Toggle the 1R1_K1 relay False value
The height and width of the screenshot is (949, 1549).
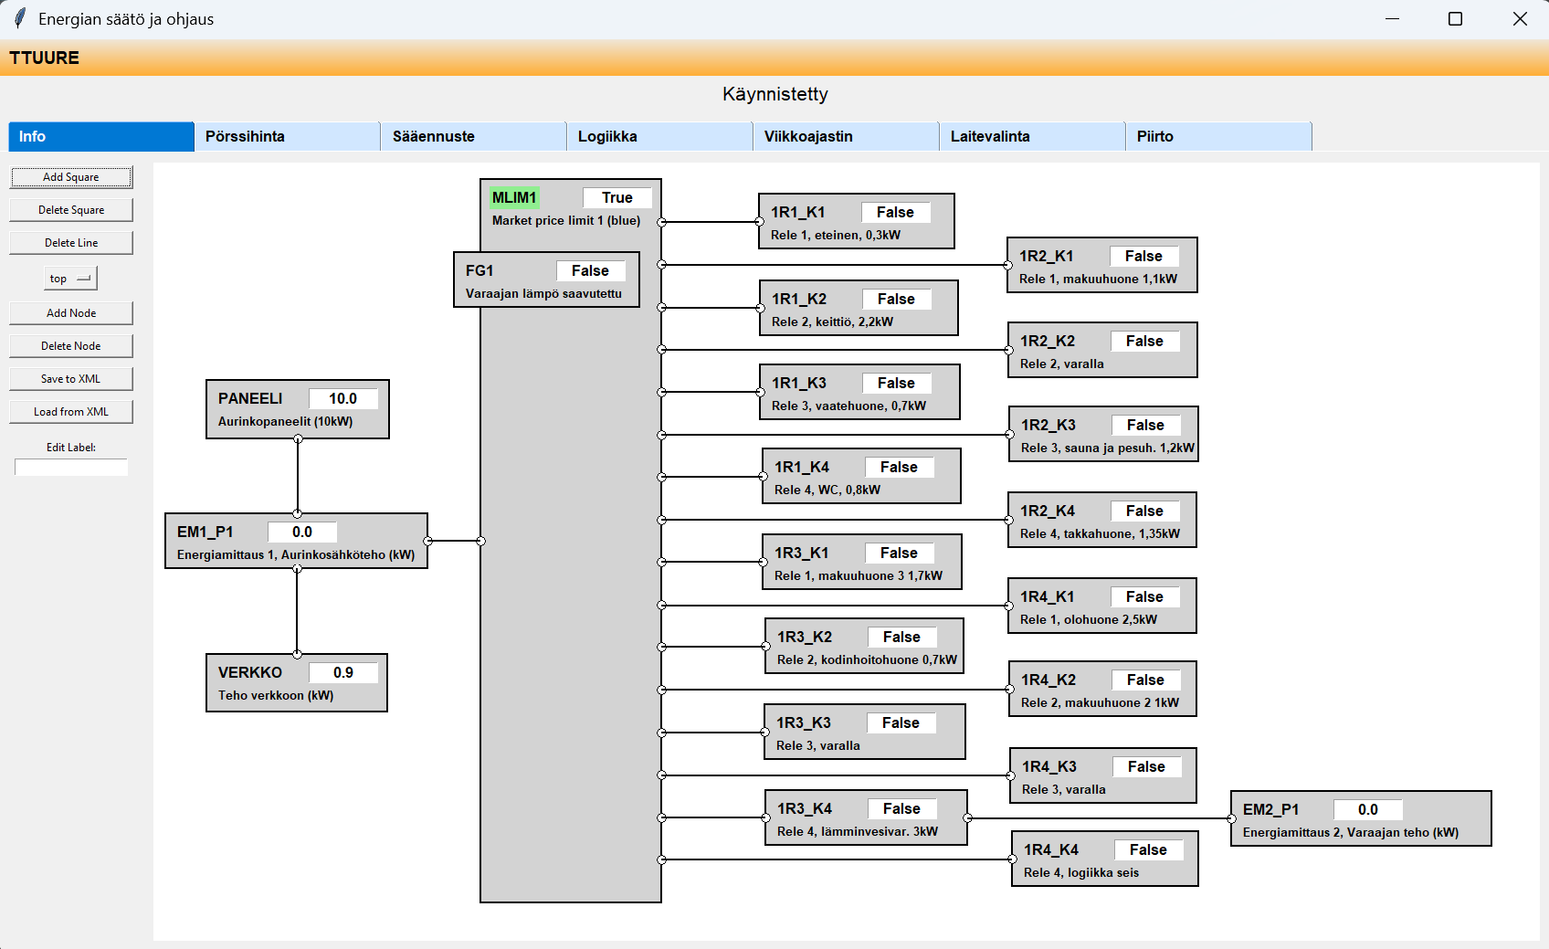pos(894,212)
